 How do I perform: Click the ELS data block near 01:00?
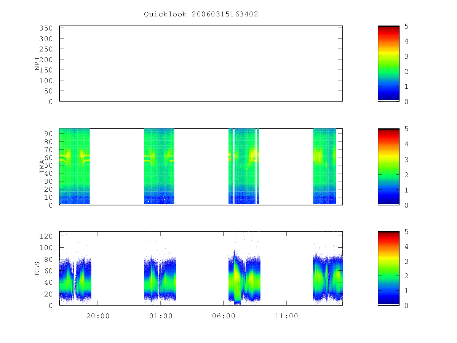(x=160, y=279)
